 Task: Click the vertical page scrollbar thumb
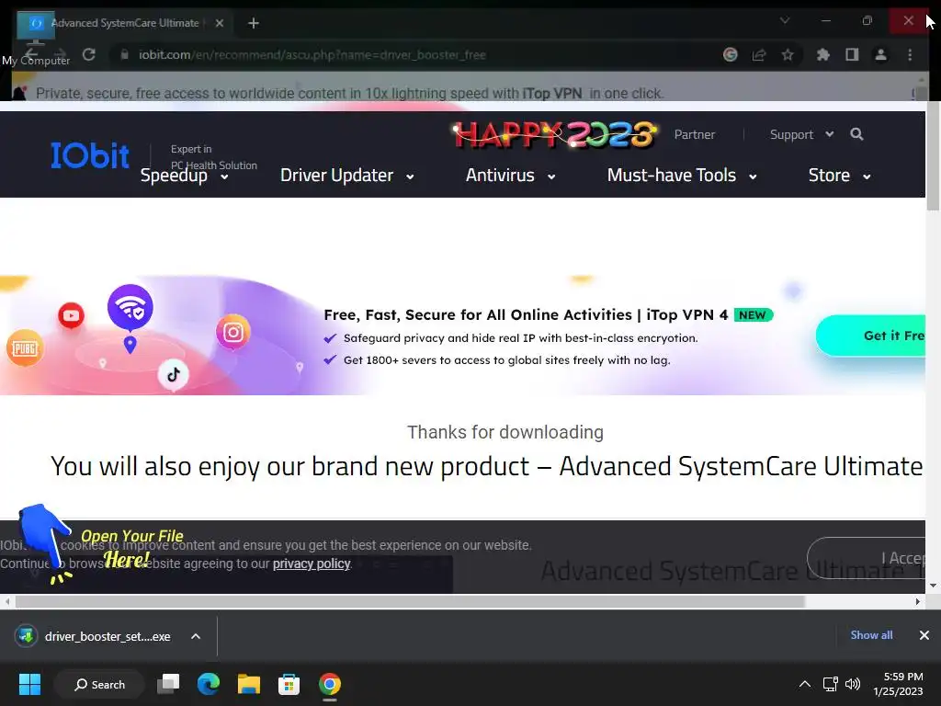pos(933,156)
